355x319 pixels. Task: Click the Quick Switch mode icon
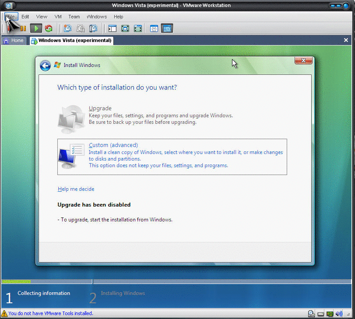[x=137, y=28]
